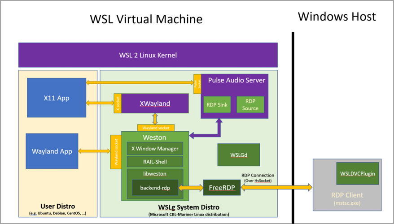The image size is (394, 224).
Task: Click the RDP Connection double-headed arrow
Action: (276, 187)
